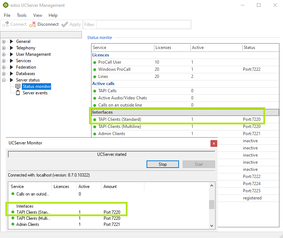This screenshot has width=283, height=238.
Task: Expand the Telephony tree node
Action: 4,48
